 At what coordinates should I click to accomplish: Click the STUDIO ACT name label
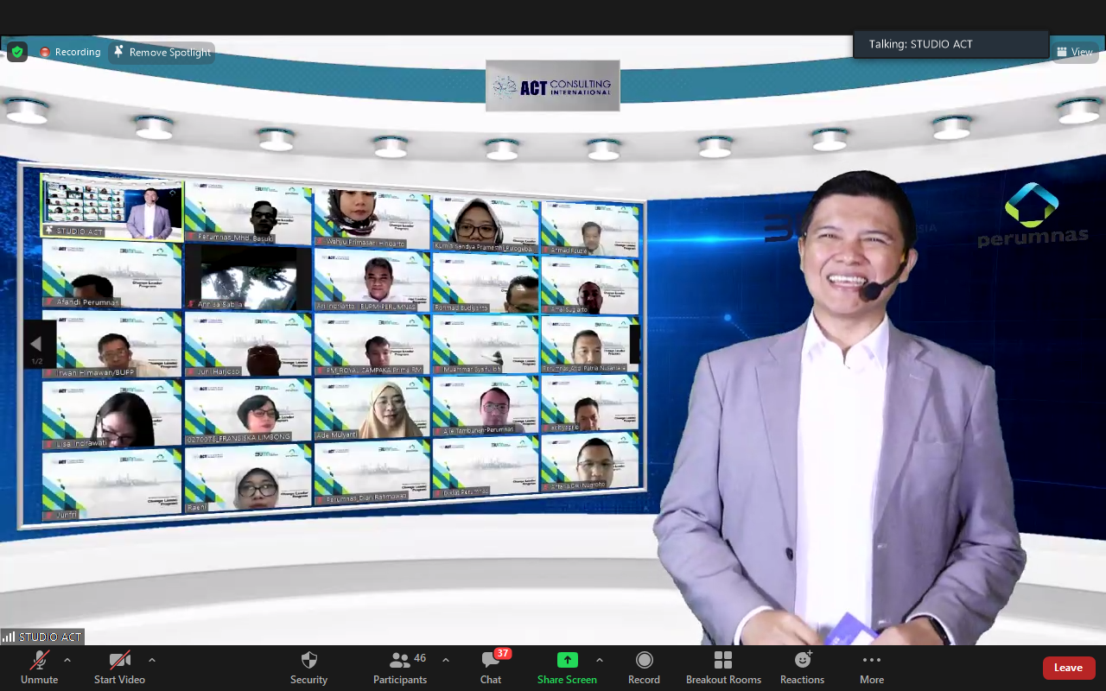43,637
